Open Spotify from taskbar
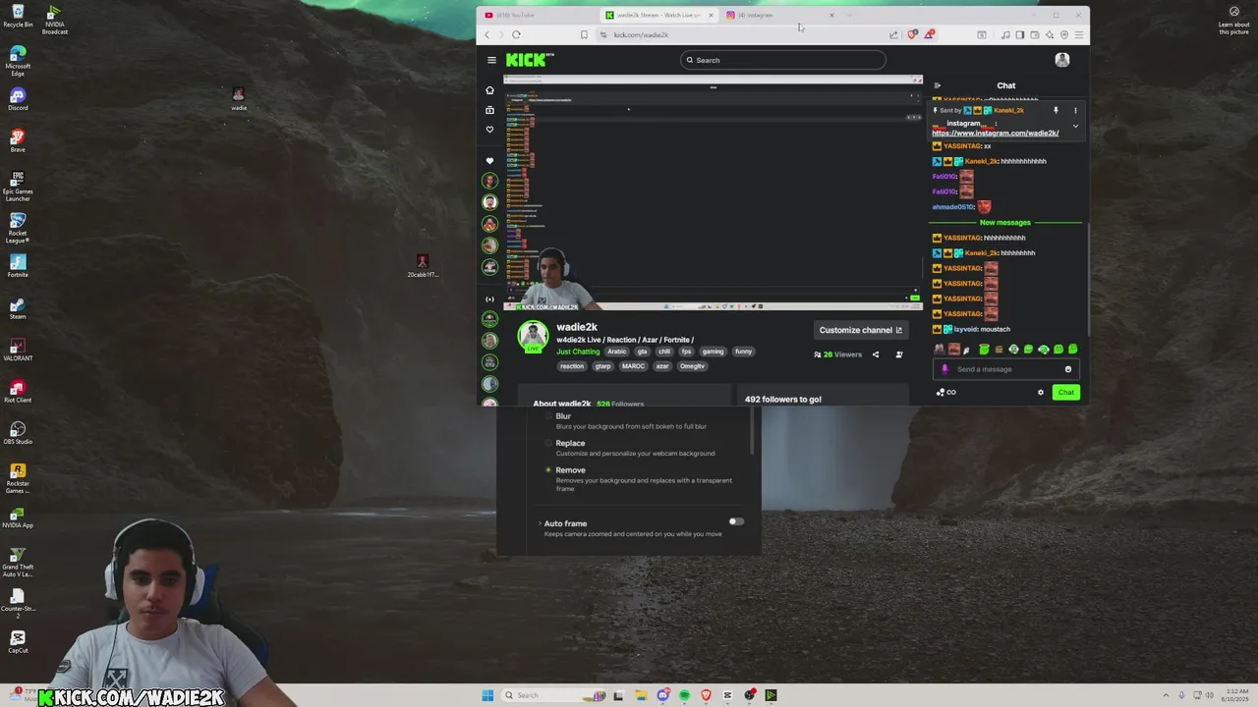Viewport: 1258px width, 707px height. (684, 695)
